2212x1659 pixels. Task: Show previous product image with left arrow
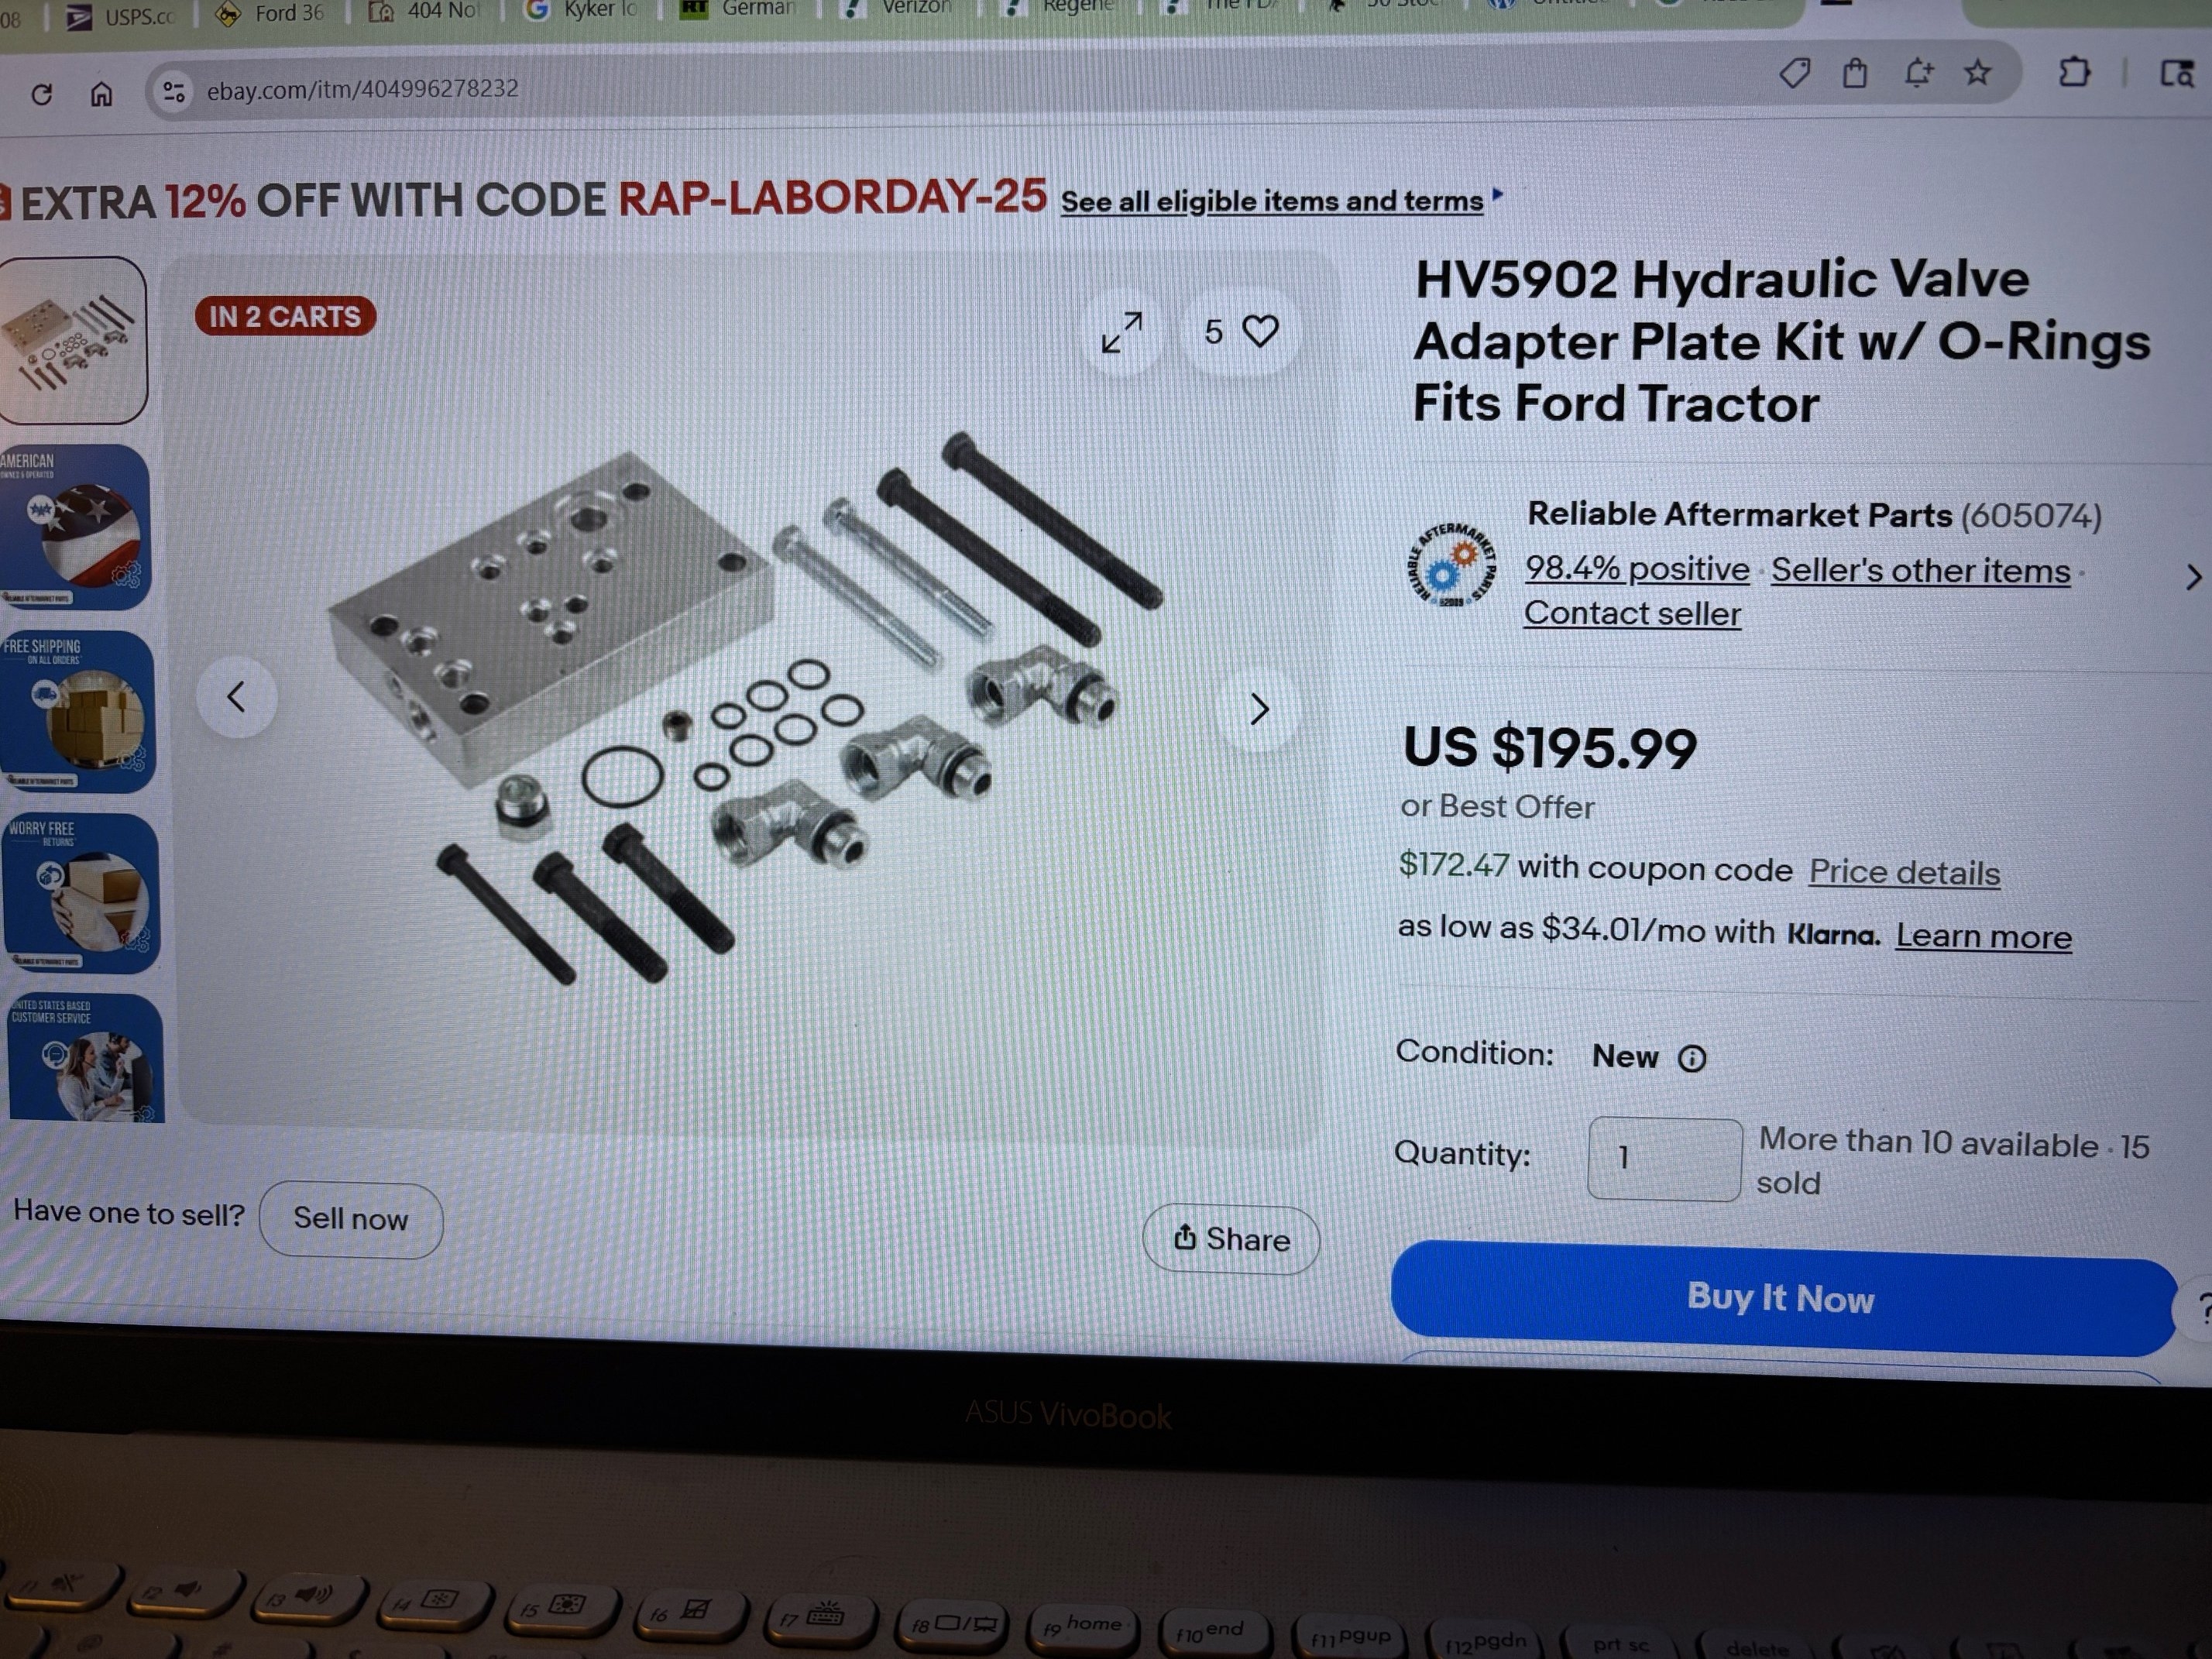pos(237,697)
